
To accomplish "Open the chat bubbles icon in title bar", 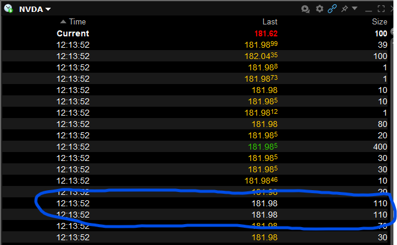I will click(x=306, y=9).
